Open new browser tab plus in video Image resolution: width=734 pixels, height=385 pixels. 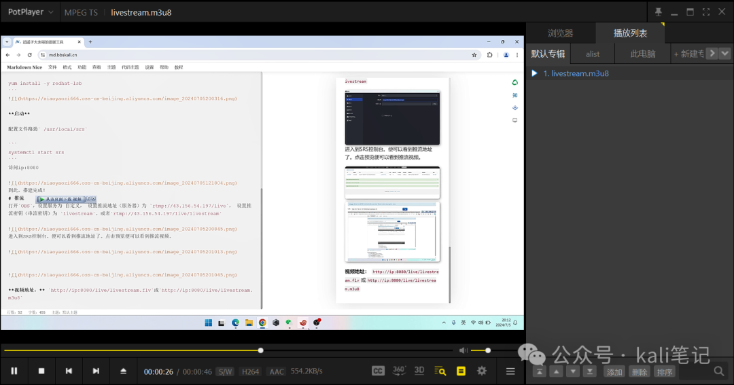[90, 41]
